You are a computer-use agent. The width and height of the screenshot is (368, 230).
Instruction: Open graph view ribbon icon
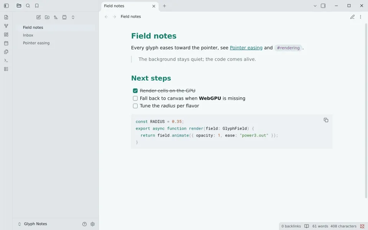[7, 26]
